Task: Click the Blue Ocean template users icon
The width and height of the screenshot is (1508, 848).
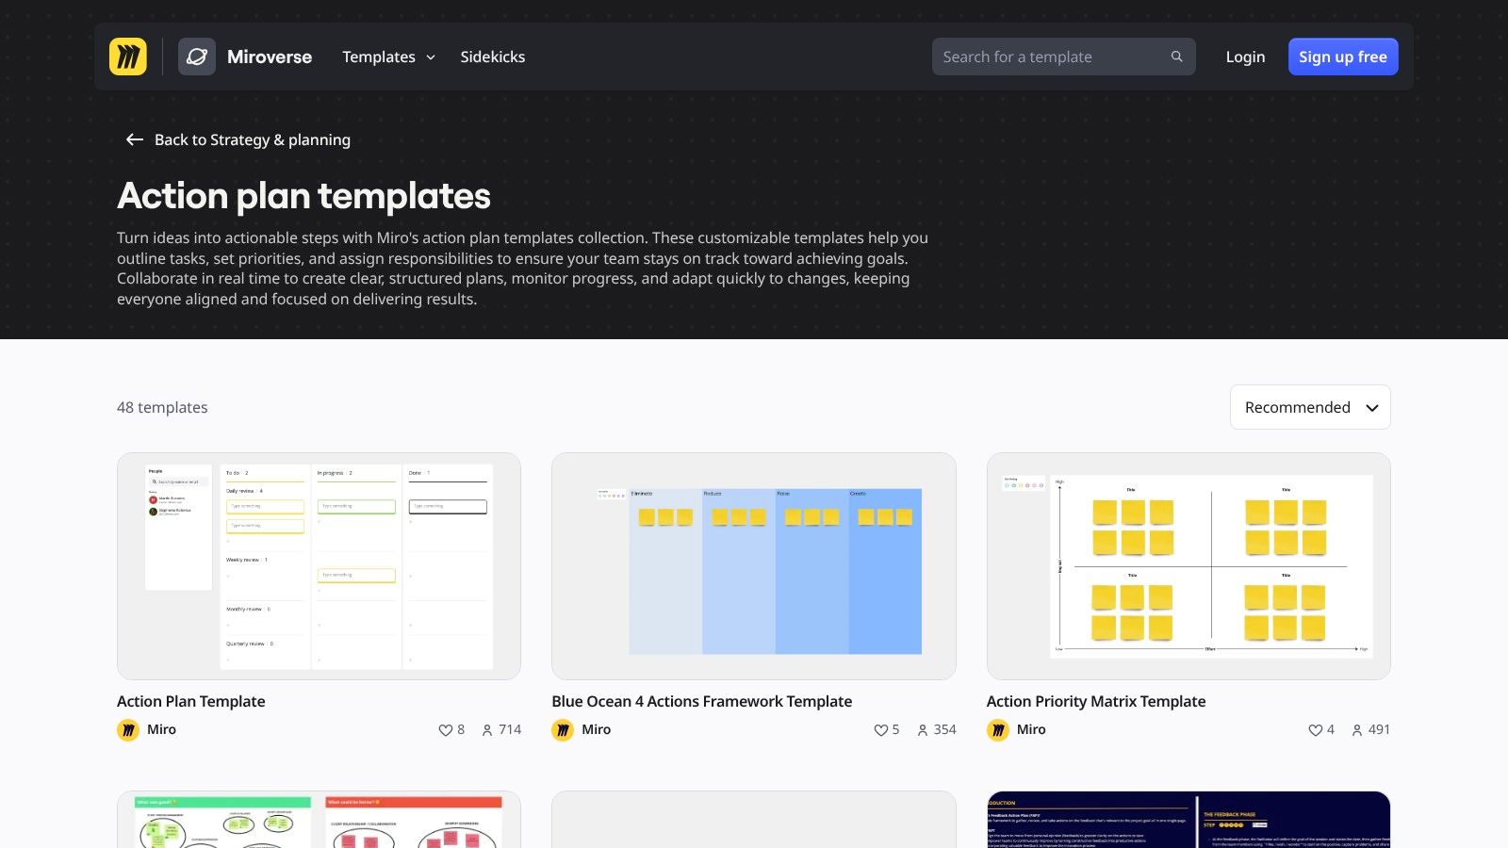Action: pos(923,730)
